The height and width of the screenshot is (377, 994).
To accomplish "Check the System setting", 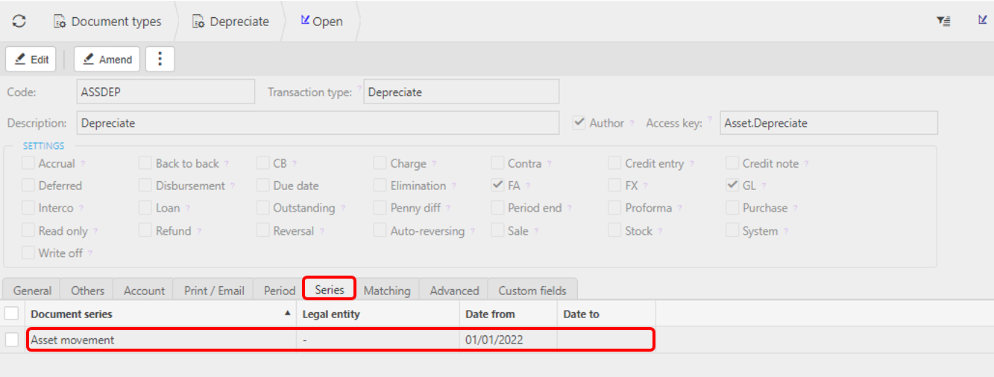I will pyautogui.click(x=732, y=231).
